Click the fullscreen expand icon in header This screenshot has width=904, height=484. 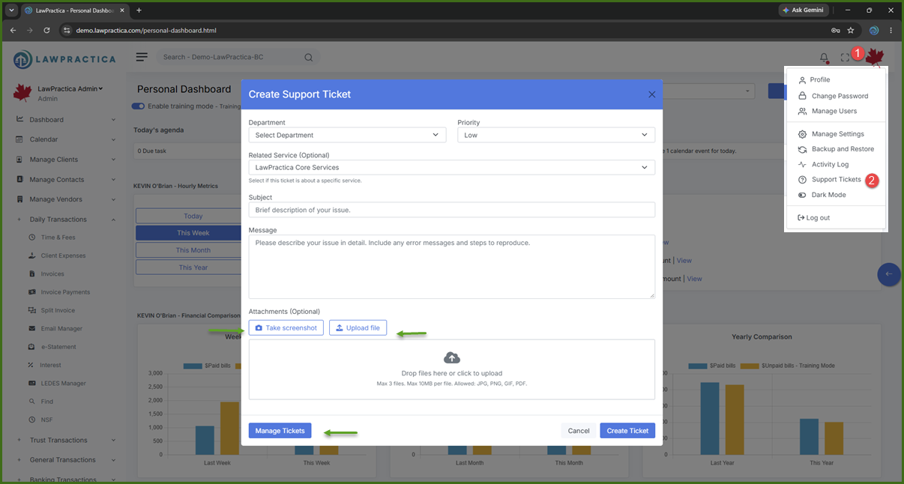pyautogui.click(x=845, y=58)
